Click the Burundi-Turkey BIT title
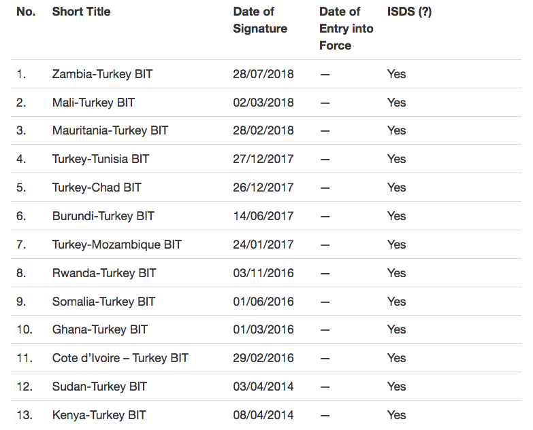This screenshot has height=430, width=533. (103, 216)
